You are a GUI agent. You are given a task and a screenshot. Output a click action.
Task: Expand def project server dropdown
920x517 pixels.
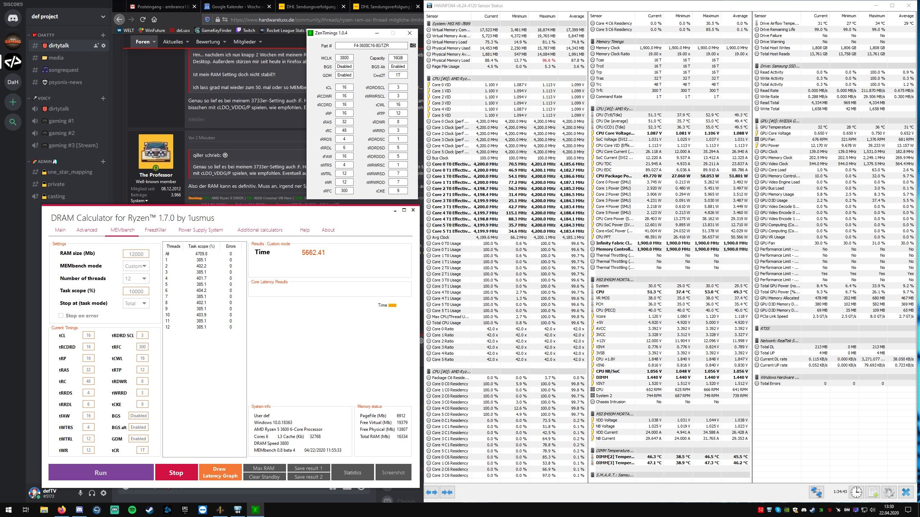click(103, 17)
